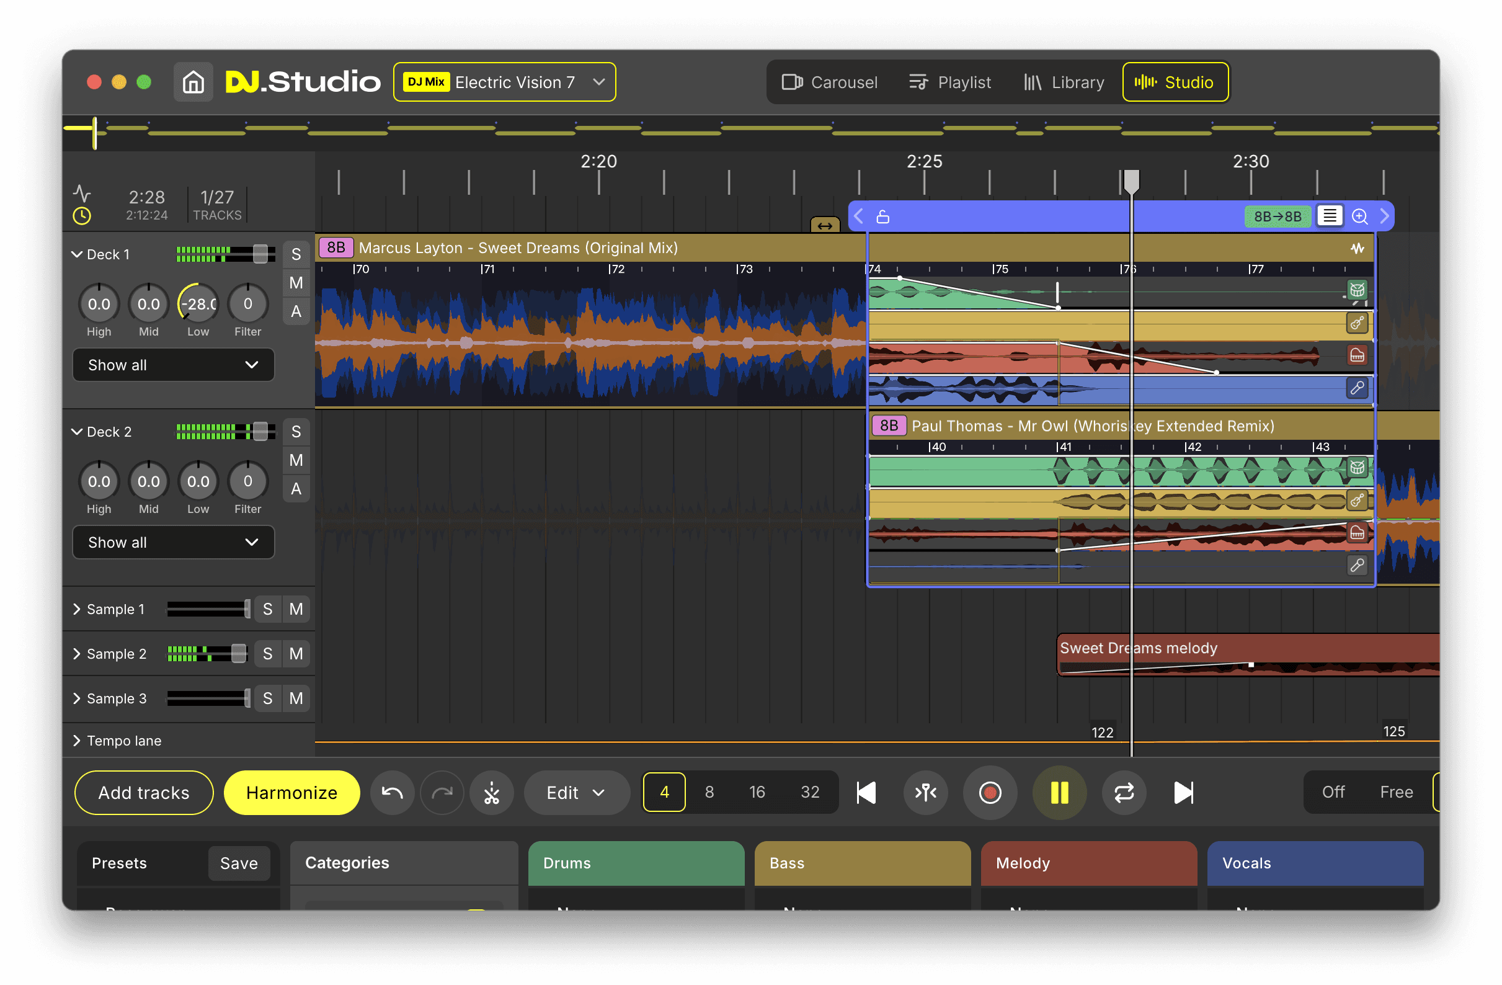Image resolution: width=1502 pixels, height=985 pixels.
Task: Click Add tracks button
Action: (144, 793)
